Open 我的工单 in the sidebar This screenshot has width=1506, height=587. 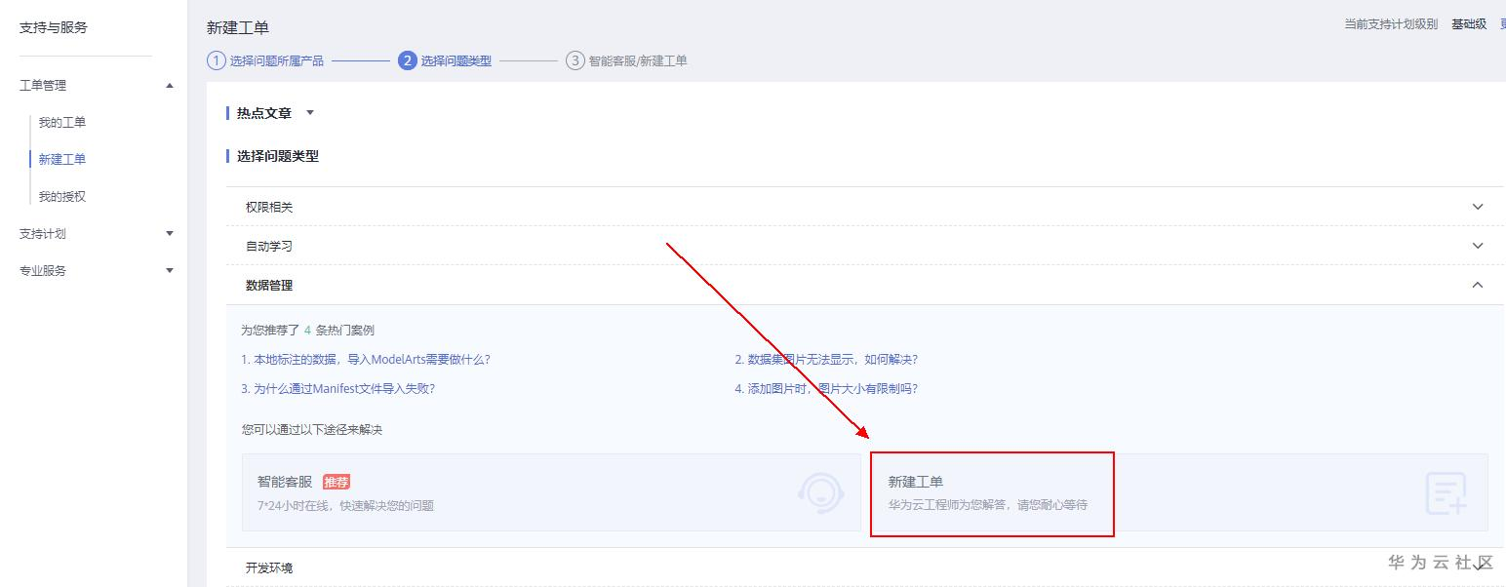[x=62, y=122]
